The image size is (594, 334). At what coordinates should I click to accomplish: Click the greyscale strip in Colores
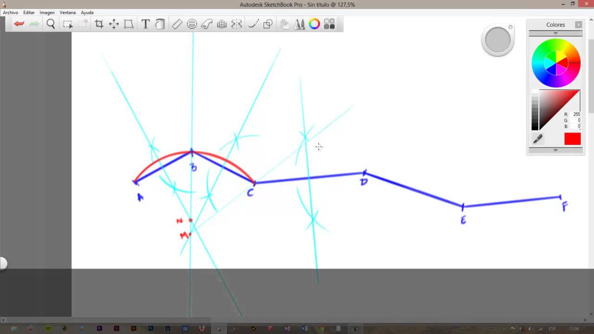(x=535, y=110)
